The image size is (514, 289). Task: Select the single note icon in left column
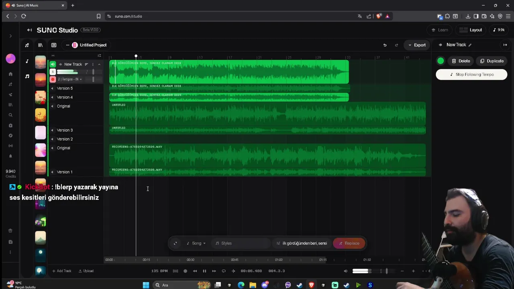pos(27,61)
